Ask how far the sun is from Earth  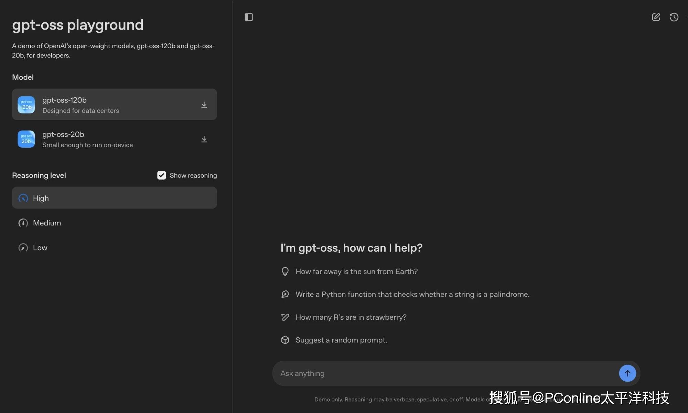coord(356,272)
